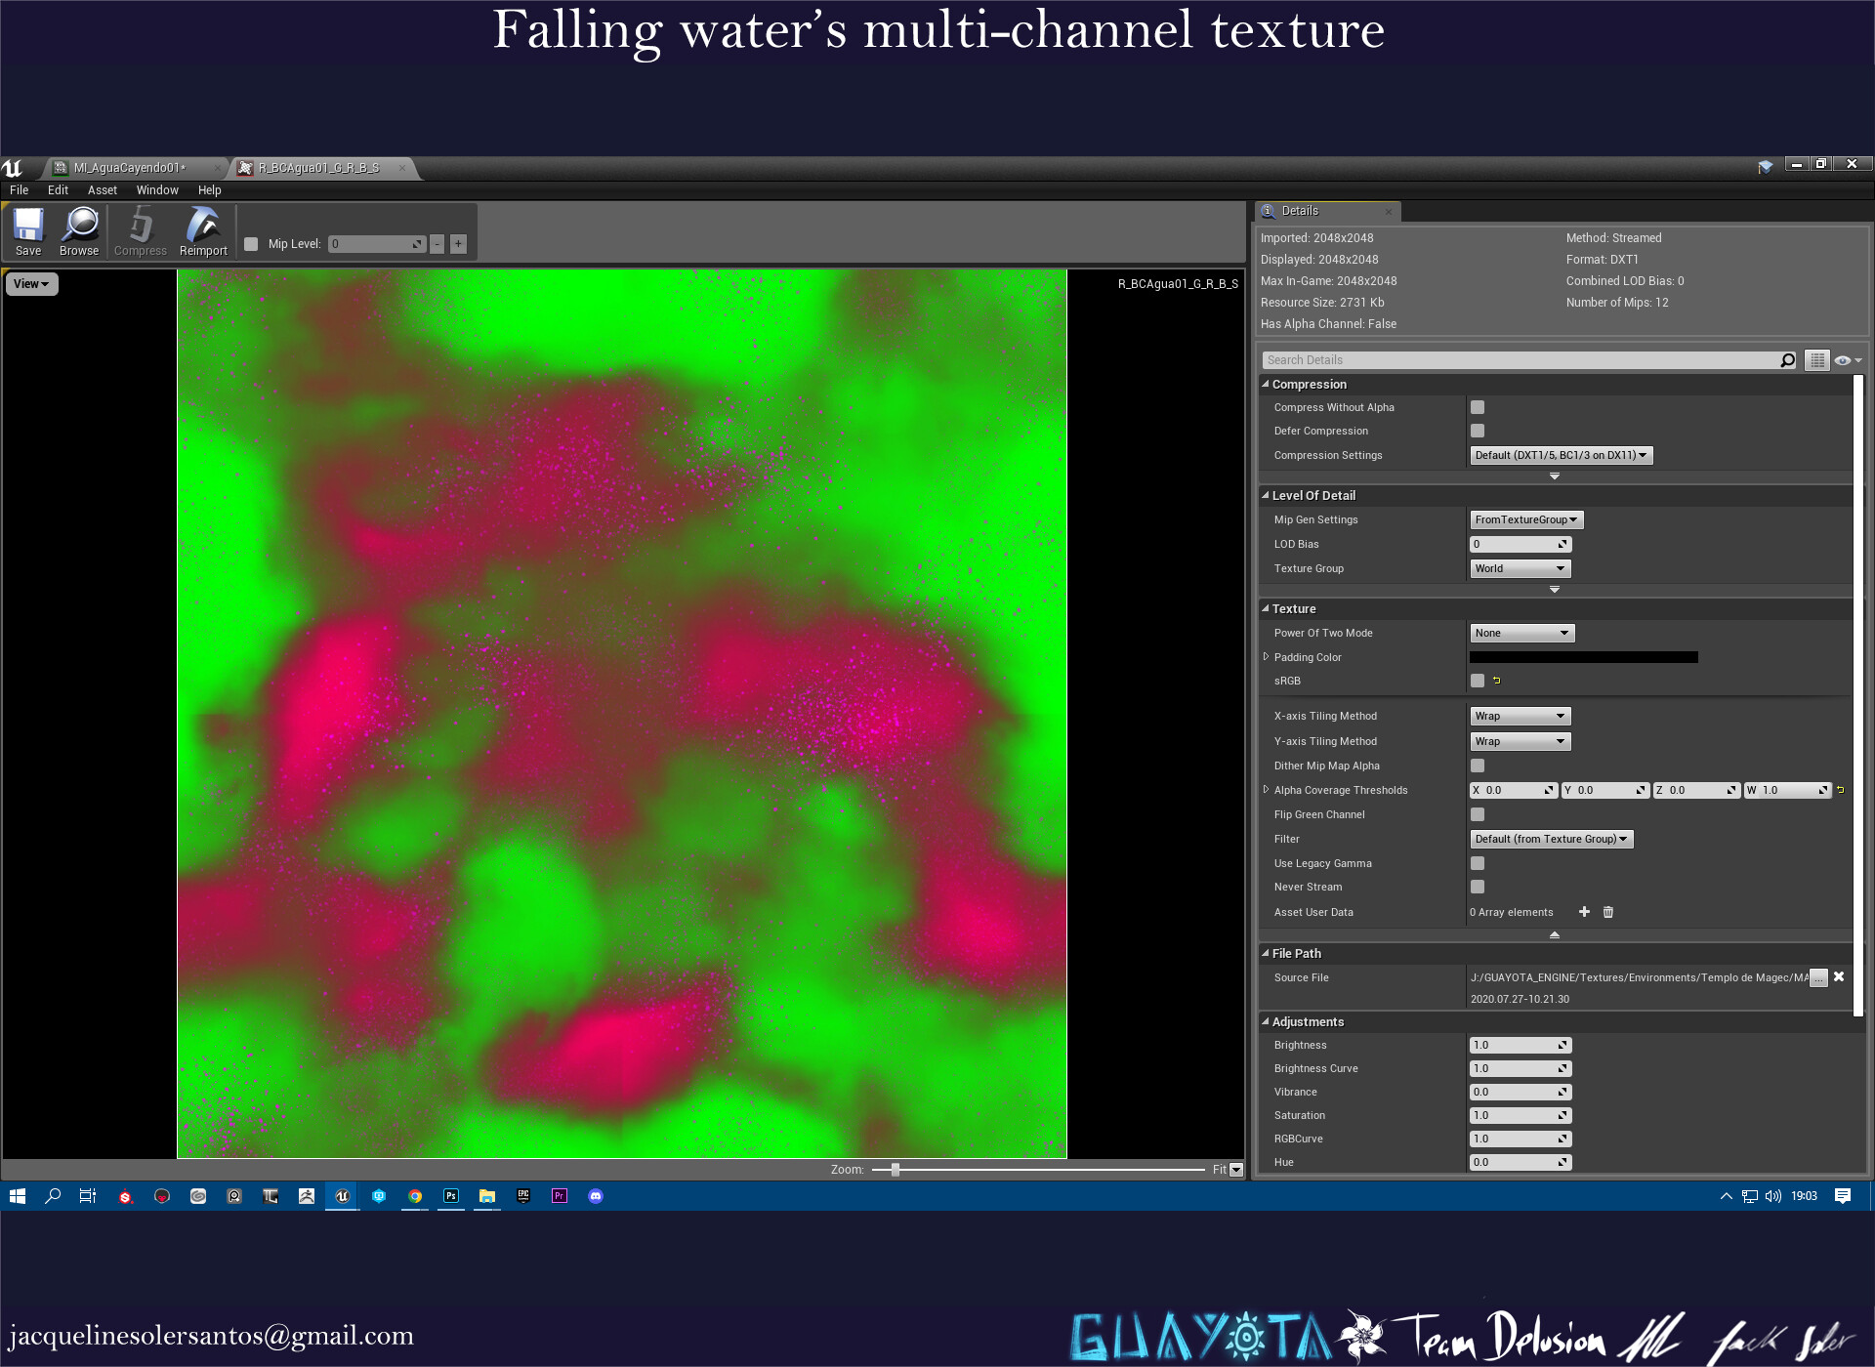Enable Compress Without Alpha checkbox
The image size is (1875, 1367).
coord(1478,407)
